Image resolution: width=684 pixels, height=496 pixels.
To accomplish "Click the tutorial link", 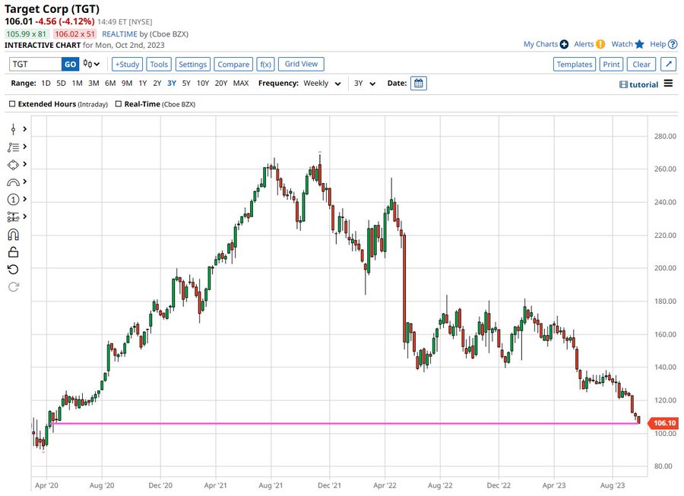I will (644, 84).
